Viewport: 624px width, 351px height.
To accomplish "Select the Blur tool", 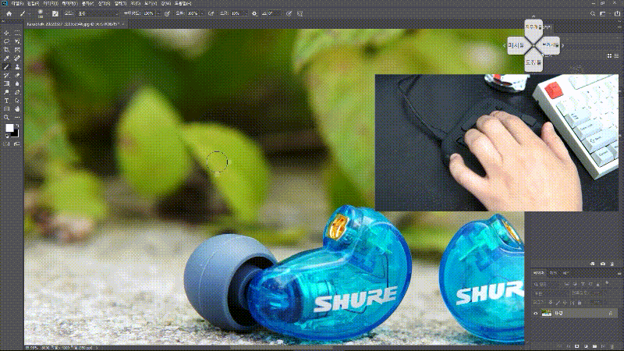I will click(17, 83).
